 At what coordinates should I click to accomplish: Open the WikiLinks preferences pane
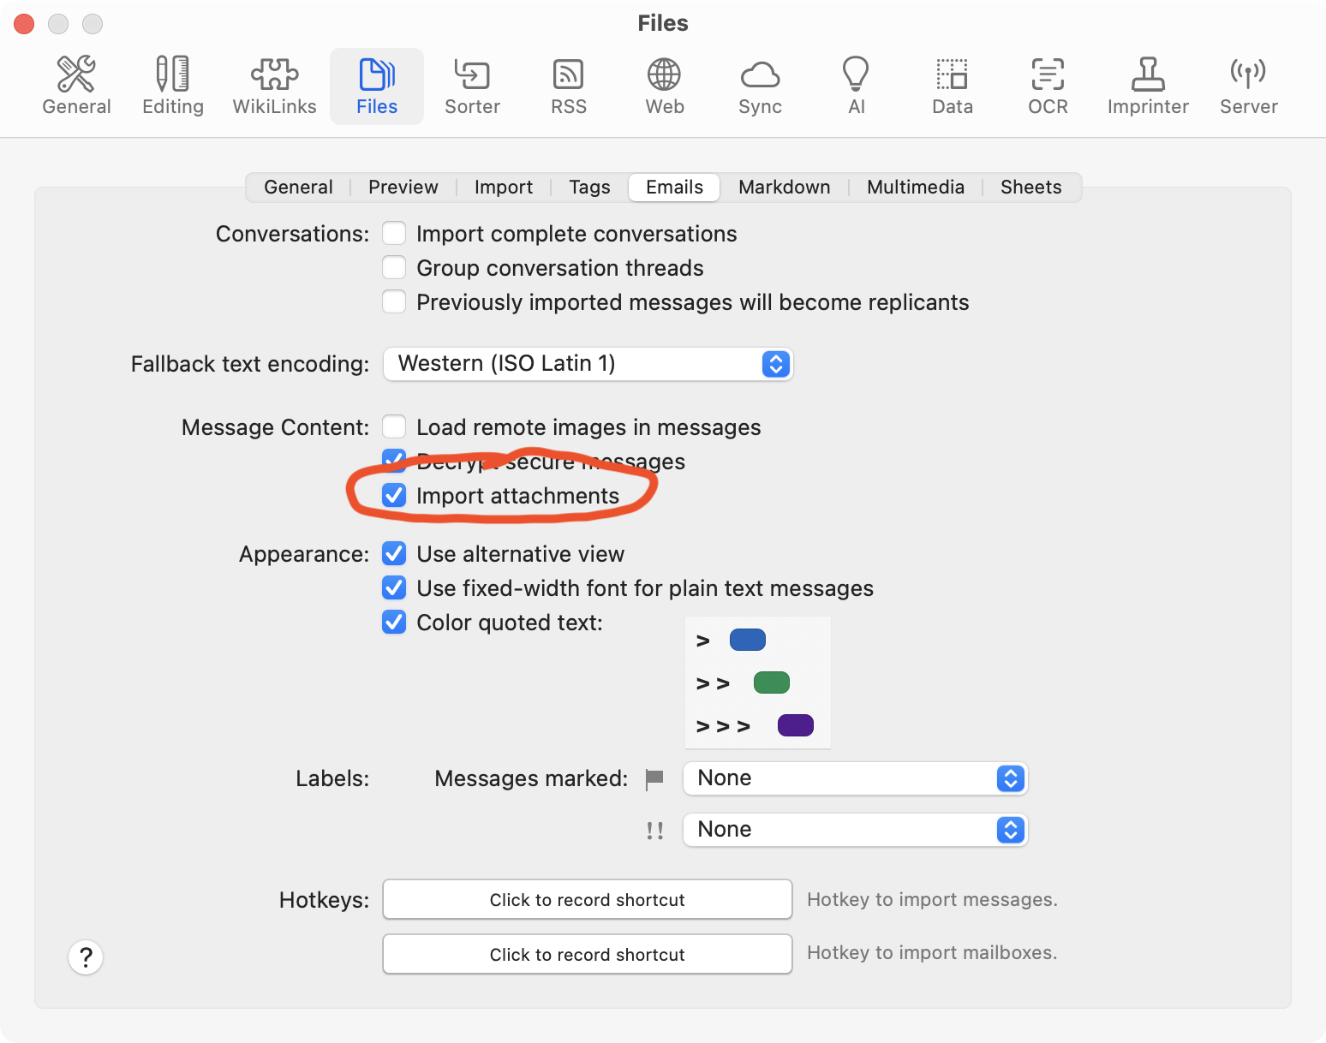coord(274,86)
